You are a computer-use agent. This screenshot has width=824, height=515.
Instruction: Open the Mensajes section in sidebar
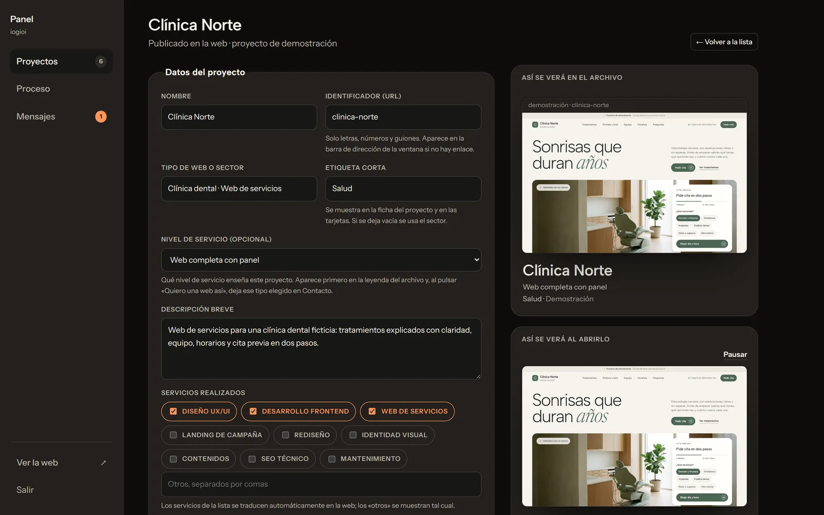(61, 116)
